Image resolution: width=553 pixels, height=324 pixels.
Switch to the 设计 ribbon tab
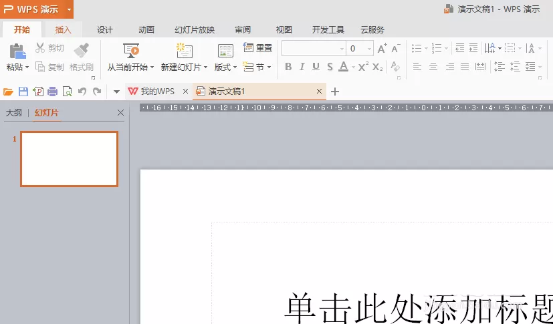pyautogui.click(x=105, y=29)
